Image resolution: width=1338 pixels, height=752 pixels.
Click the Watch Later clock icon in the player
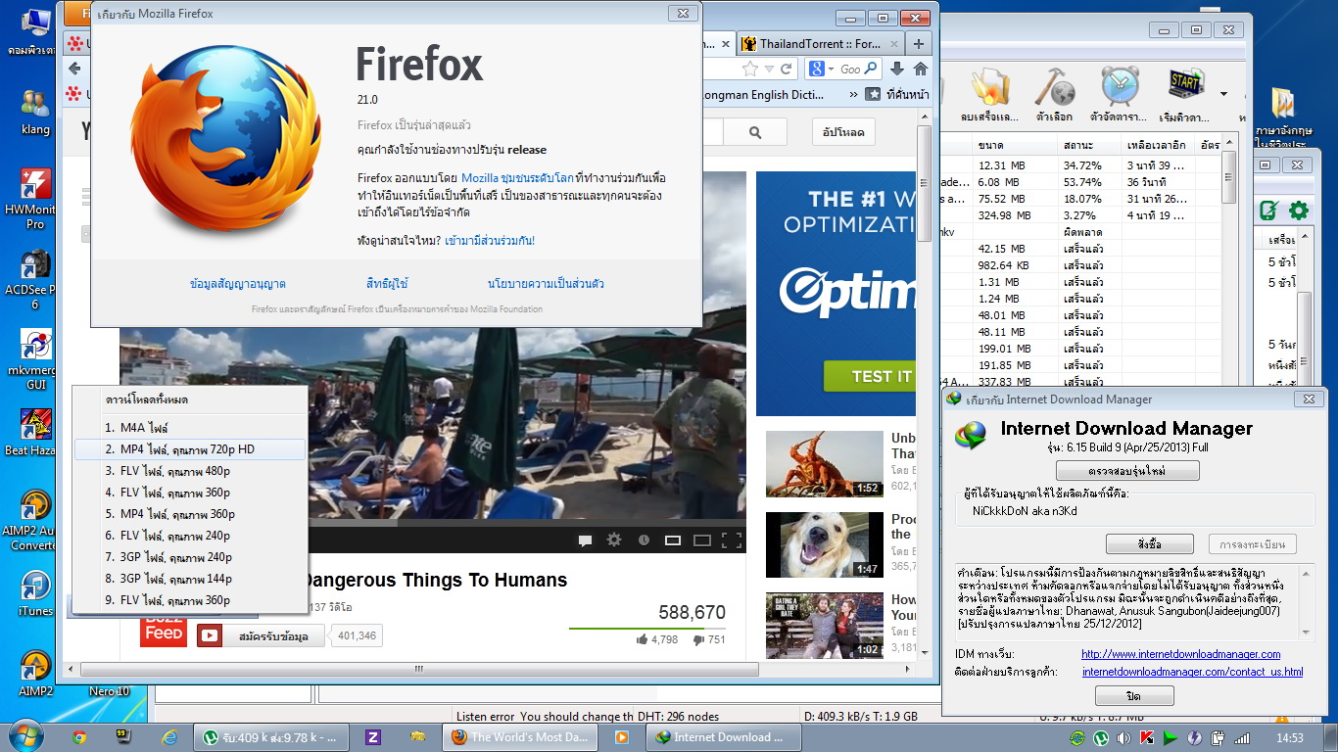click(644, 540)
